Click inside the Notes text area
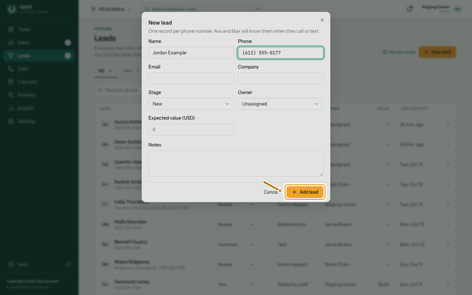The image size is (472, 295). tap(236, 164)
